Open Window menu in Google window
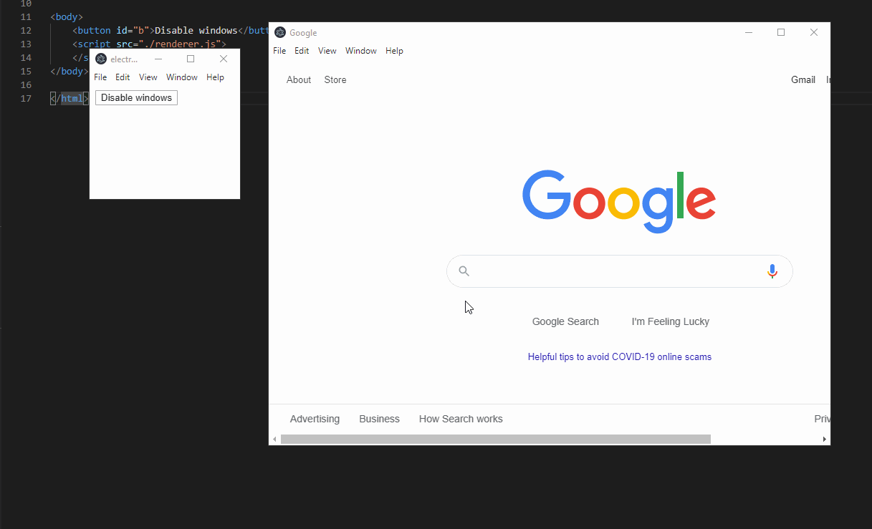 tap(361, 51)
